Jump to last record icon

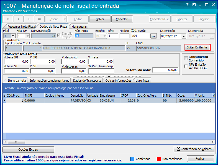click(x=40, y=19)
